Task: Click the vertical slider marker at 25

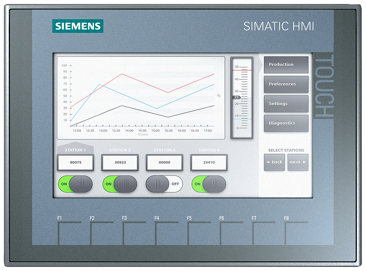Action: click(x=237, y=98)
